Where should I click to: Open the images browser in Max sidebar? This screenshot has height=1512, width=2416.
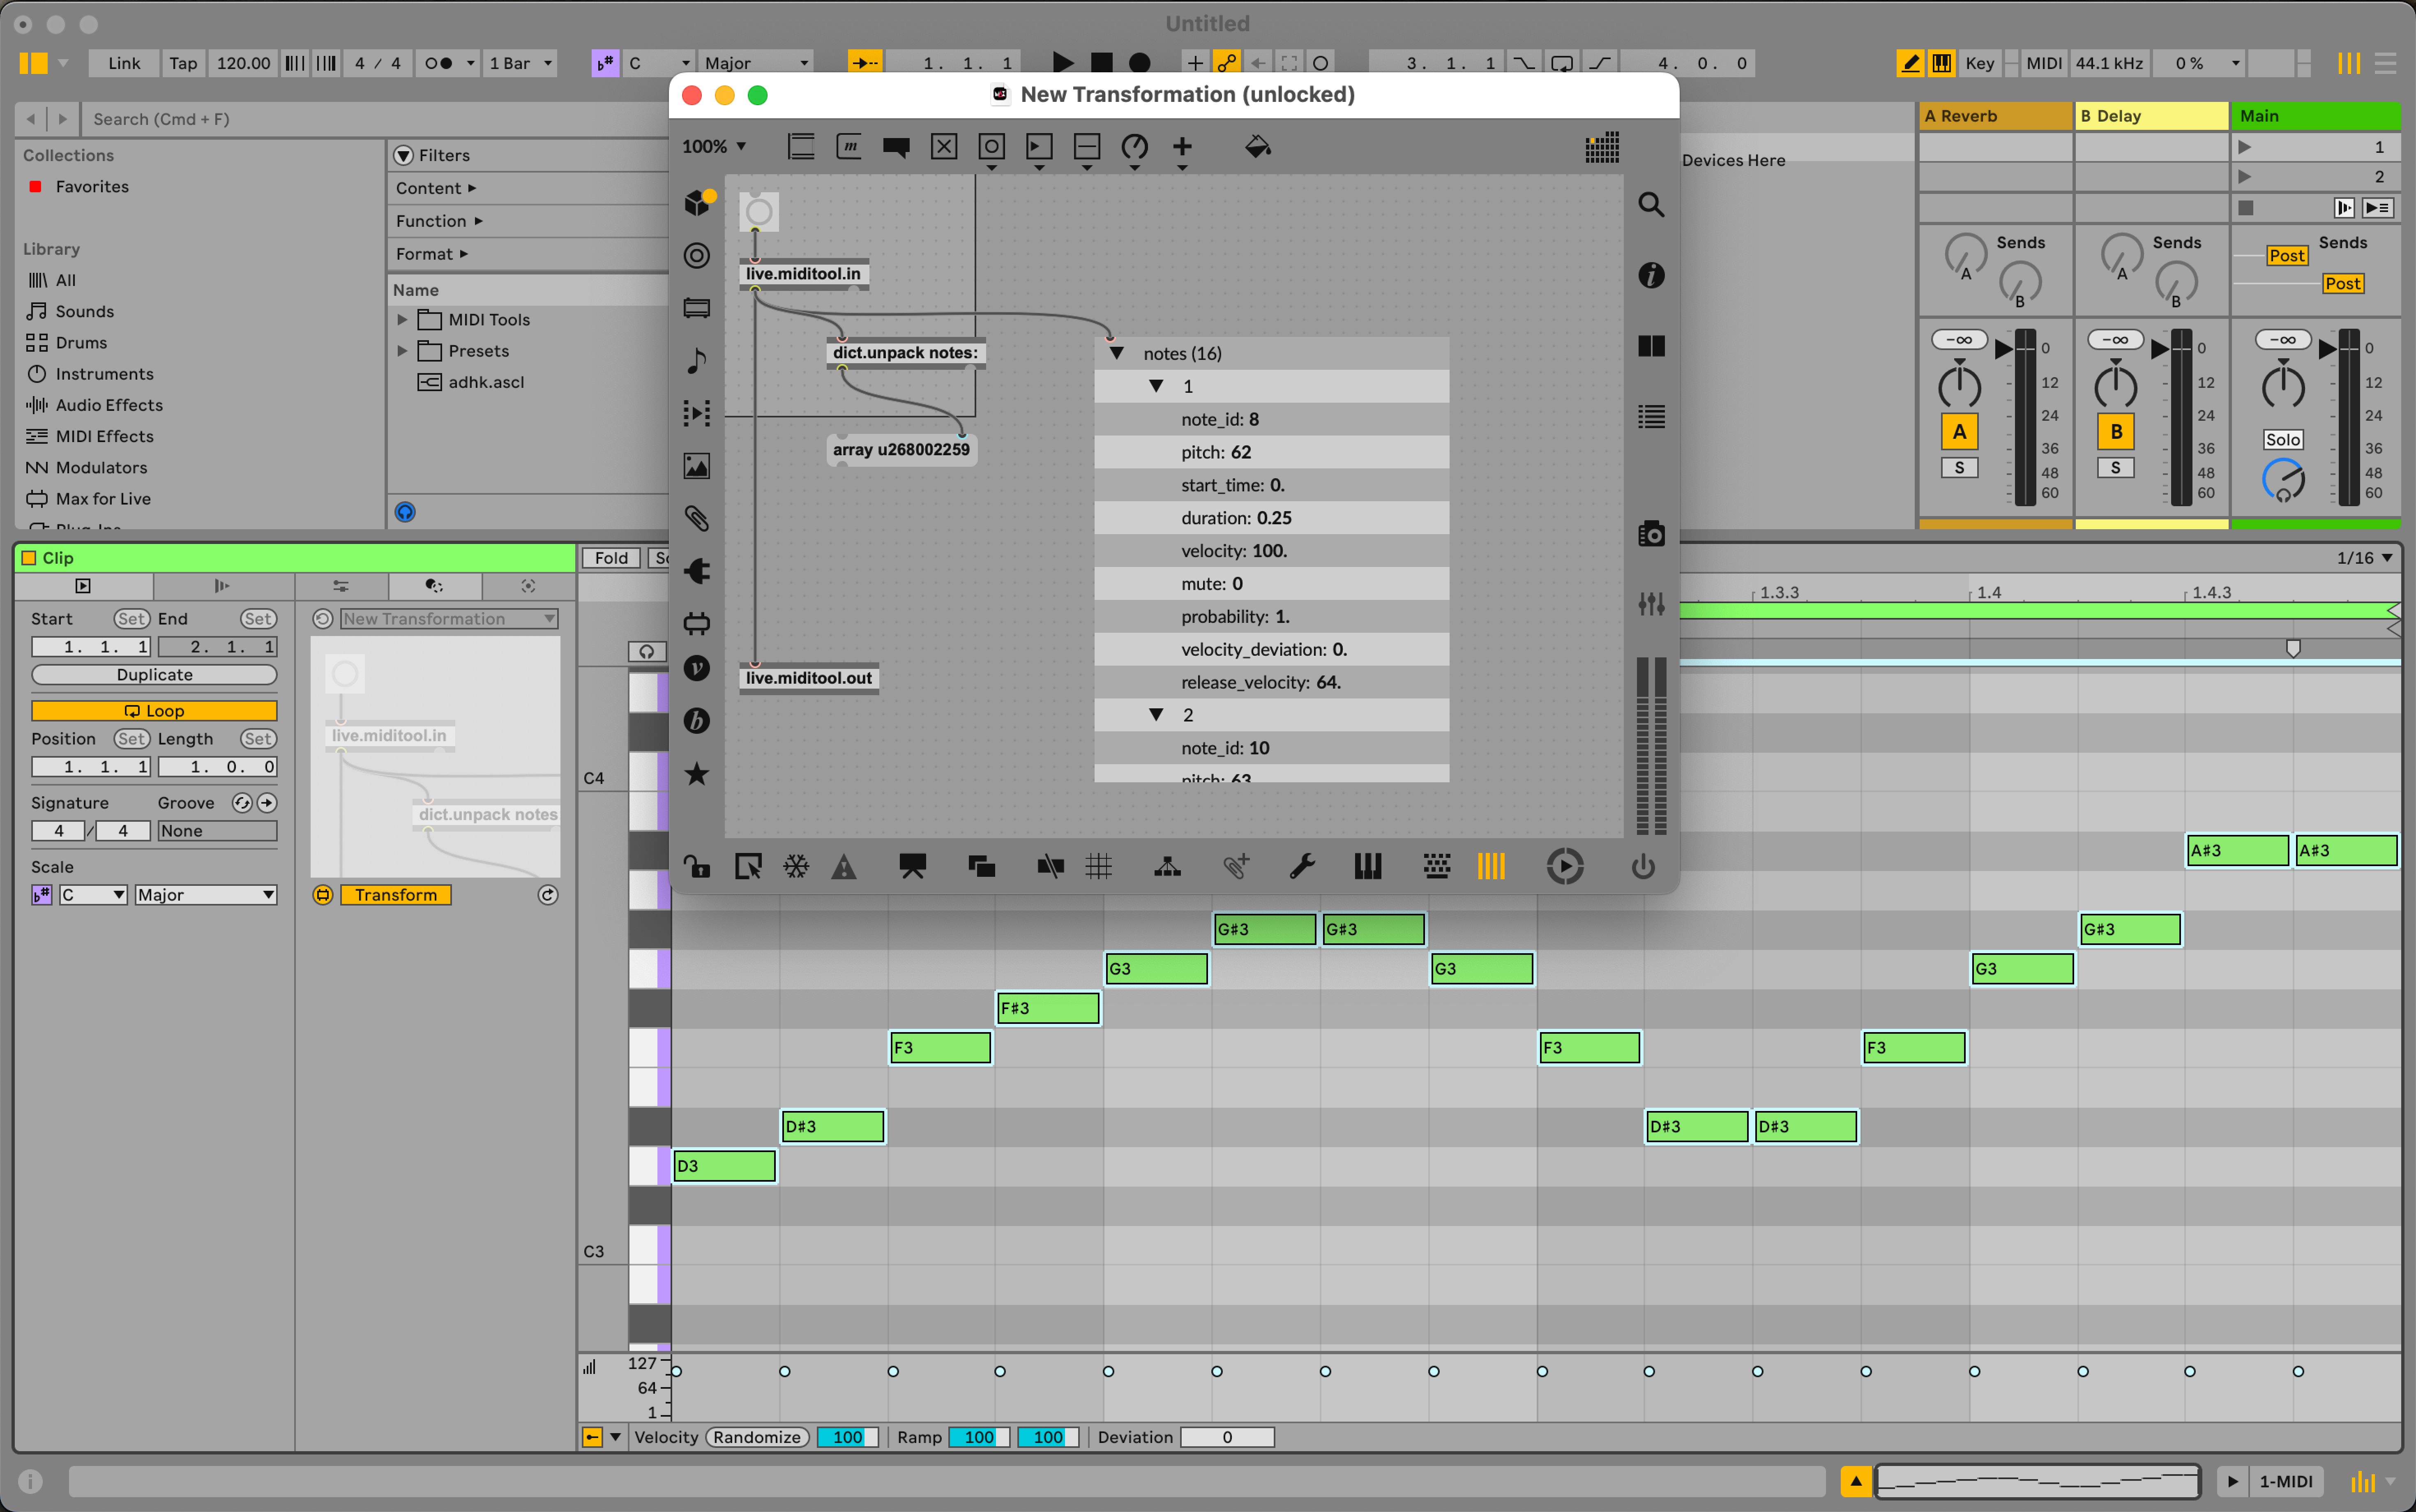[x=697, y=466]
